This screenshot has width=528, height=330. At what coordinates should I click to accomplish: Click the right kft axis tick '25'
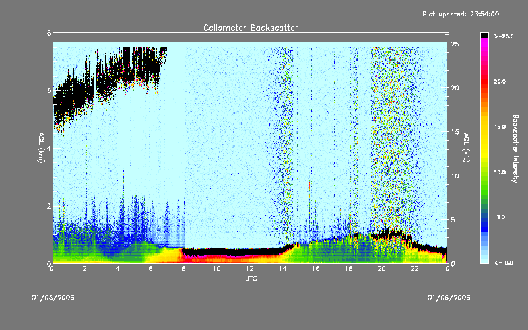coord(455,44)
